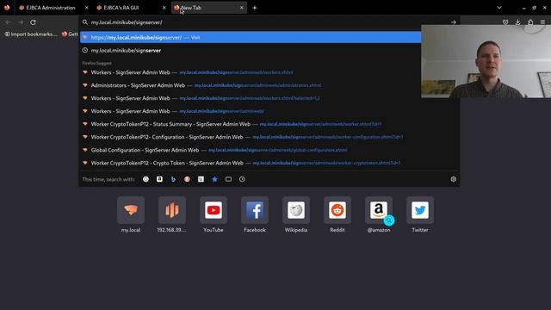This screenshot has width=551, height=310.
Task: Close the New Tab tab
Action: (241, 8)
